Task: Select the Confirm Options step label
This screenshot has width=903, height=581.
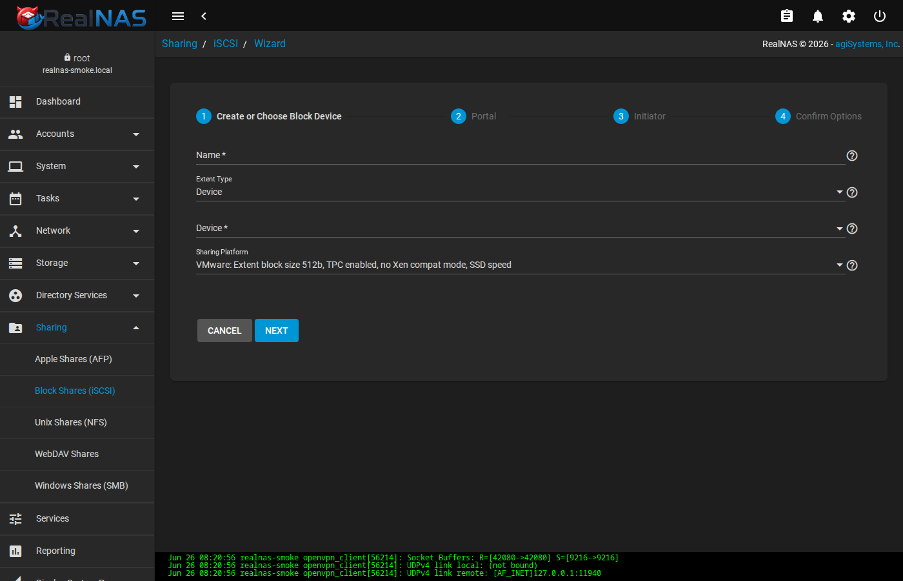Action: coord(829,116)
